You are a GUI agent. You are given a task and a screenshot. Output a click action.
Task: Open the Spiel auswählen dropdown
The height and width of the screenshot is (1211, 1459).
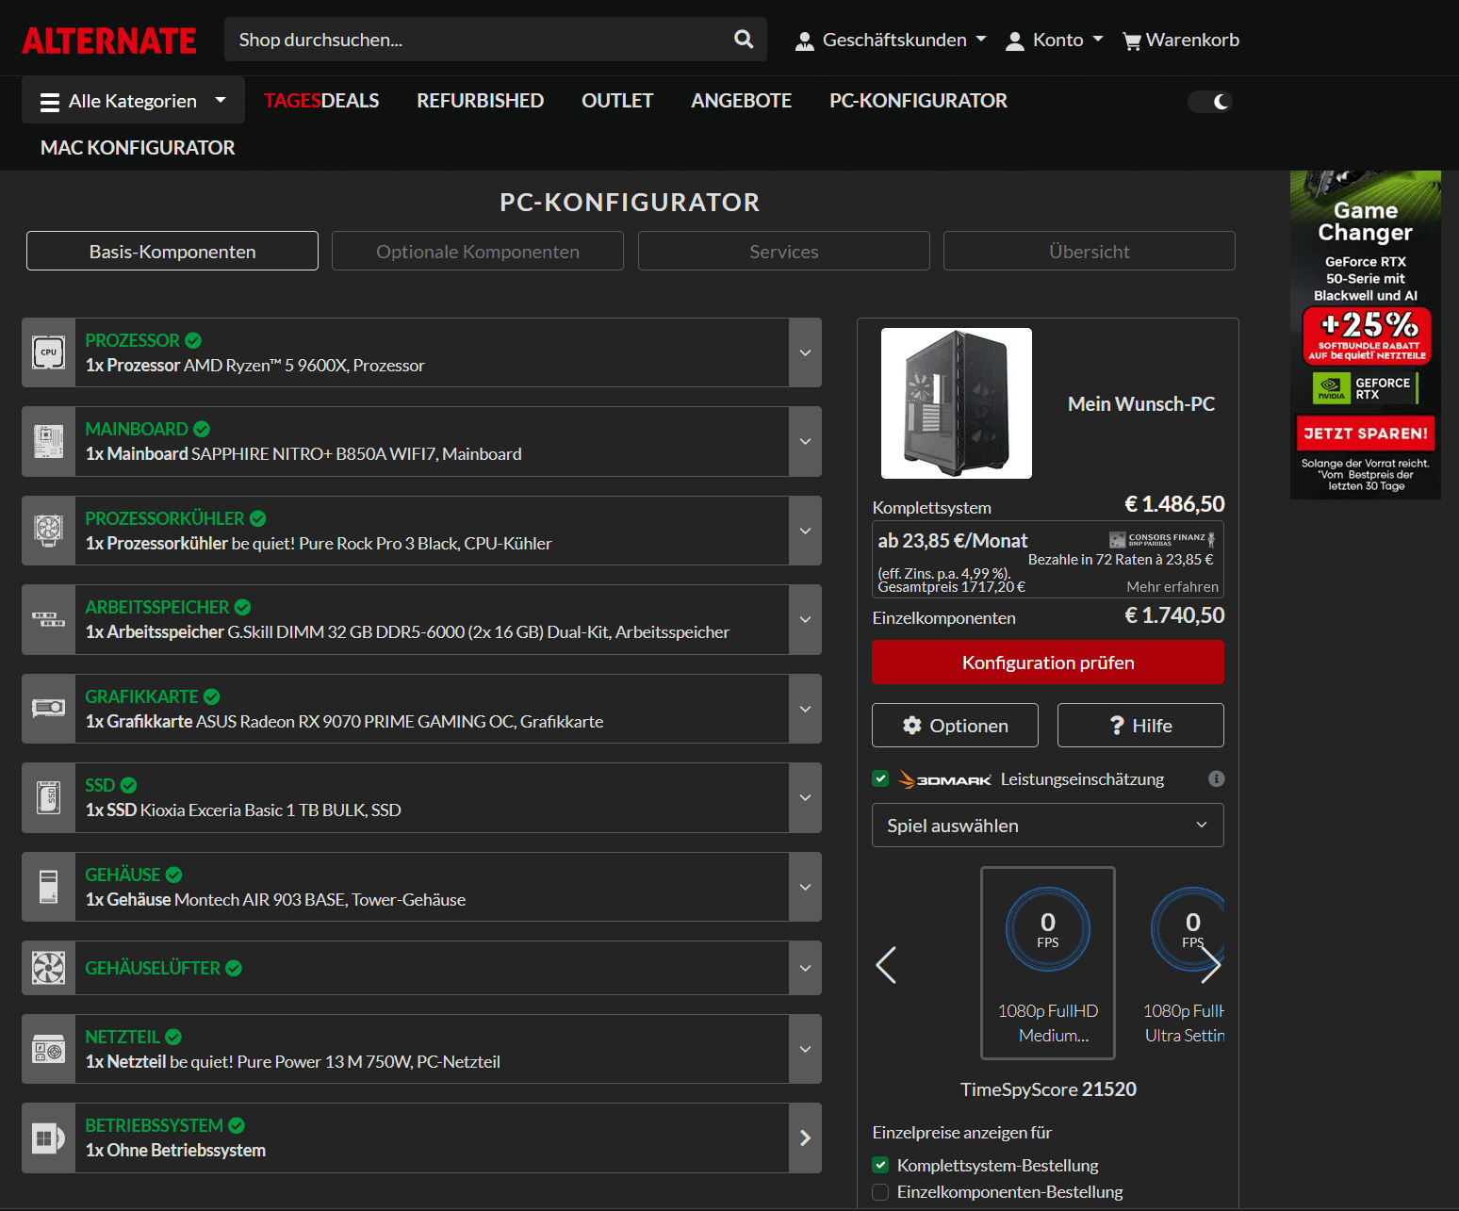coord(1048,826)
